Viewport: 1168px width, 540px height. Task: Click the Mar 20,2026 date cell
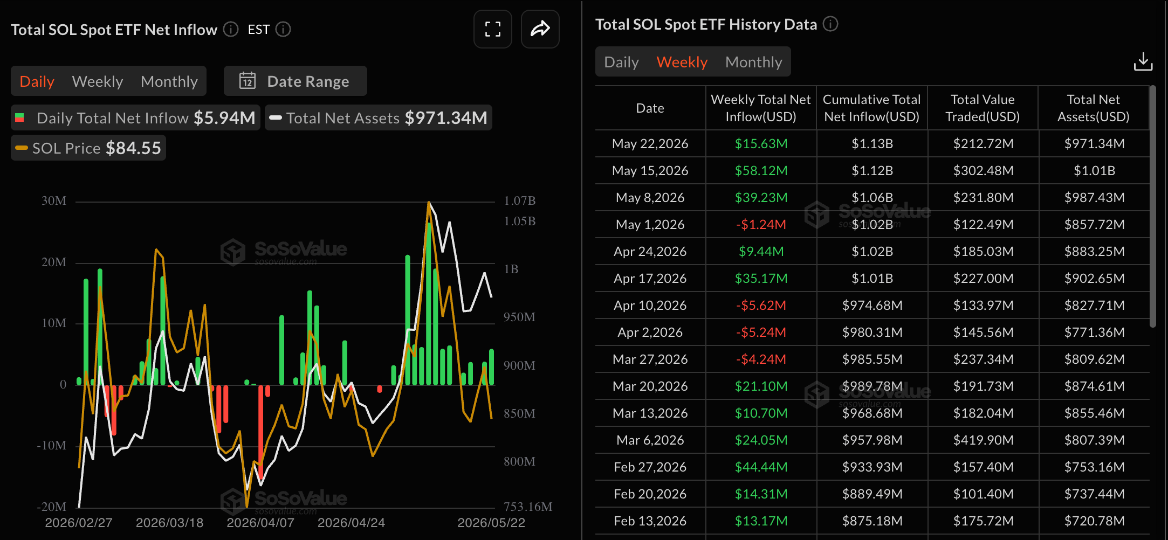(650, 386)
